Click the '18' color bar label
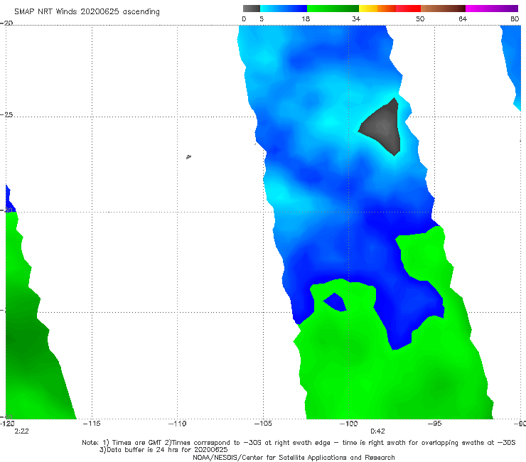The width and height of the screenshot is (526, 462). pyautogui.click(x=306, y=18)
